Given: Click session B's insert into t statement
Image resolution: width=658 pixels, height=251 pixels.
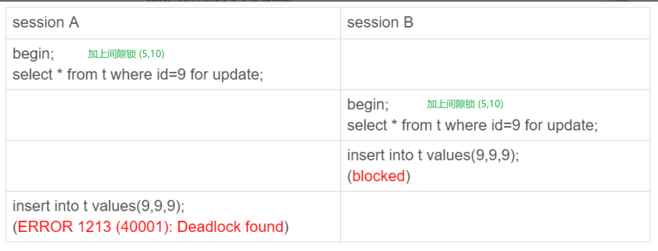Looking at the screenshot, I should (x=433, y=155).
